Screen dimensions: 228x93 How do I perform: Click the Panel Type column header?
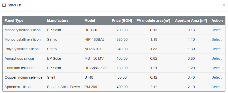(x=14, y=20)
